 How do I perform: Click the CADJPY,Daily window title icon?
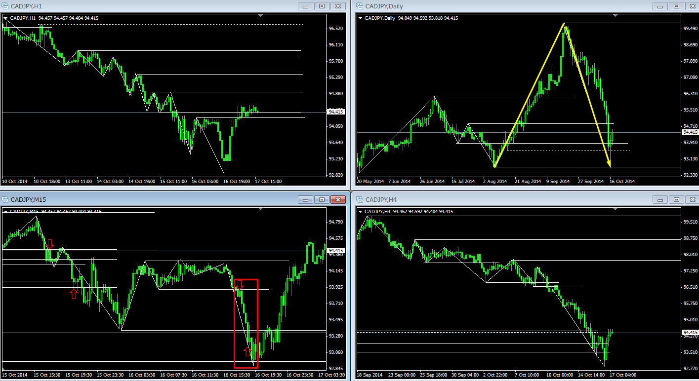click(x=360, y=6)
